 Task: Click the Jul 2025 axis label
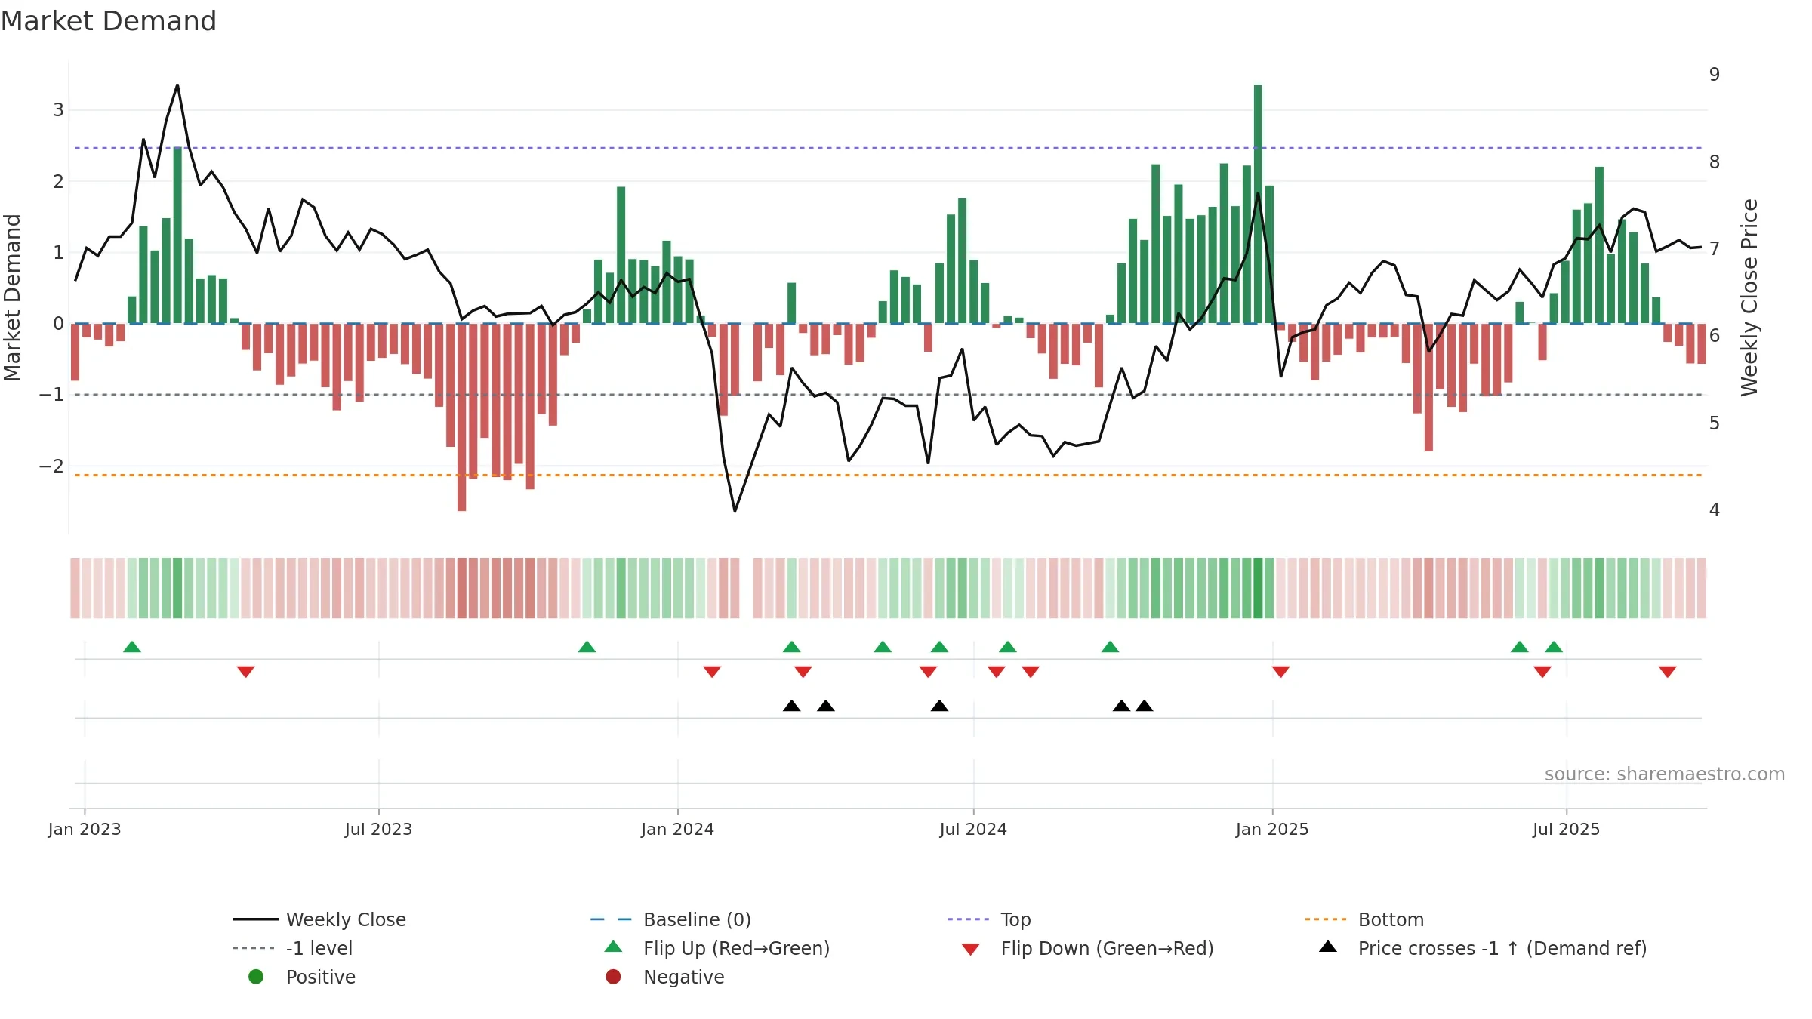[x=1566, y=829]
